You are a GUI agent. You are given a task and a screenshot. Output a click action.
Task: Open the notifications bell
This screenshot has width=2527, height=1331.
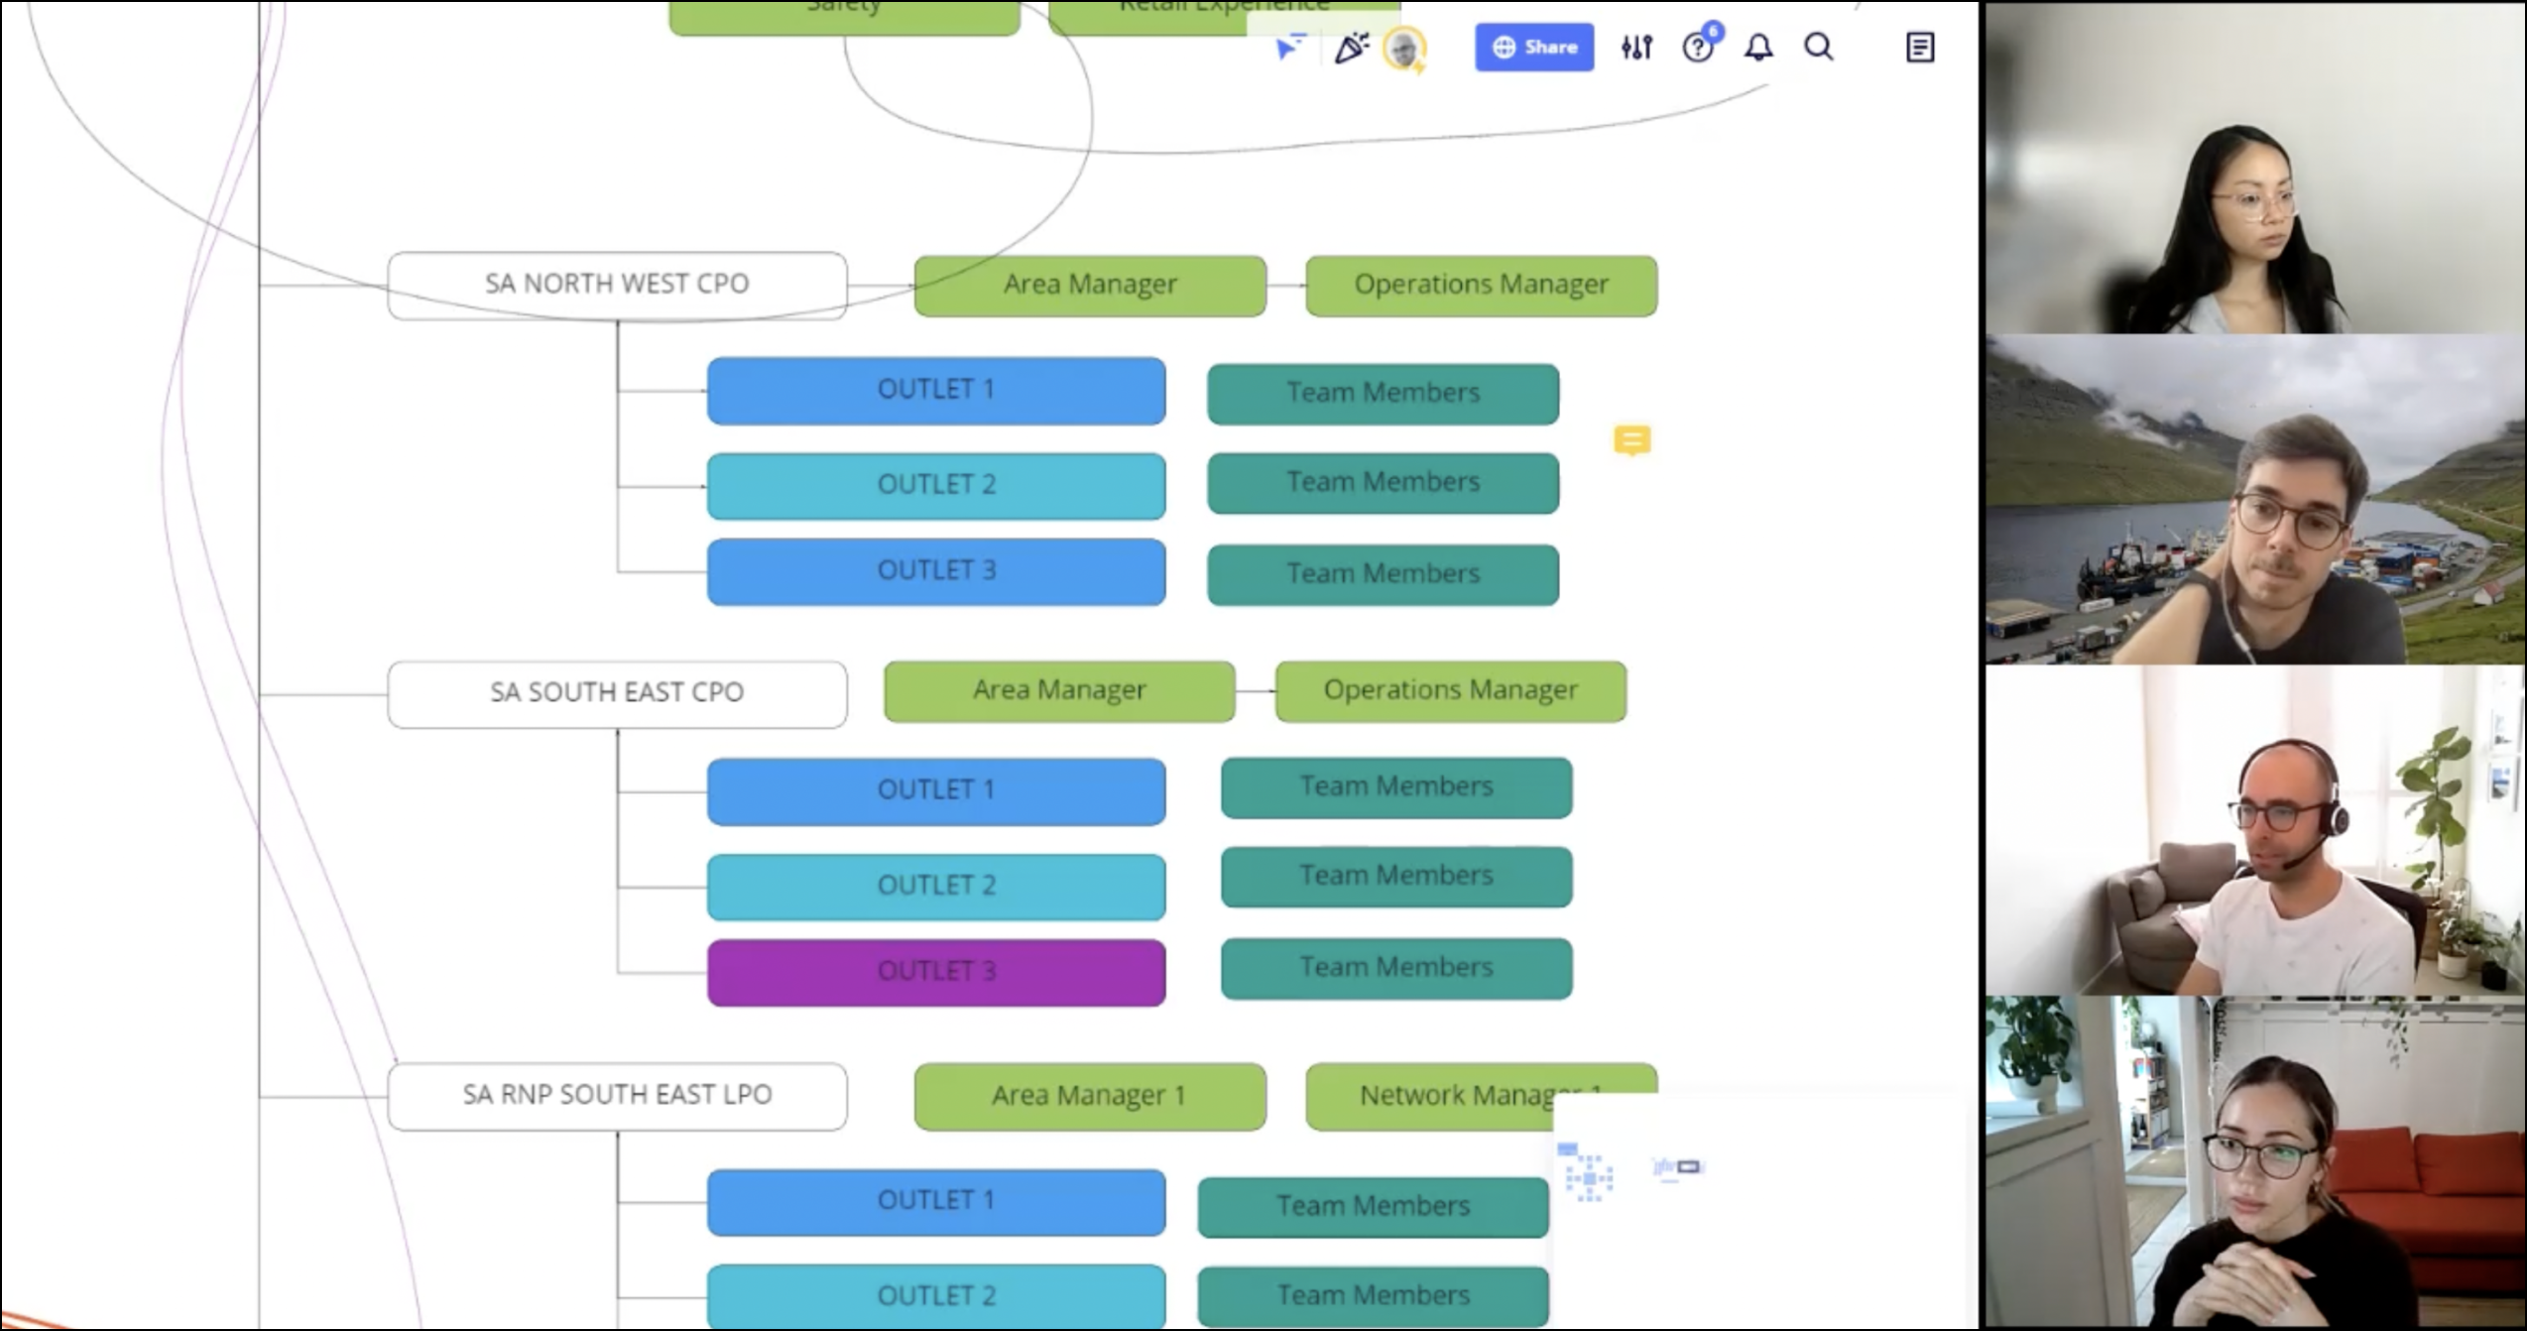click(x=1758, y=48)
